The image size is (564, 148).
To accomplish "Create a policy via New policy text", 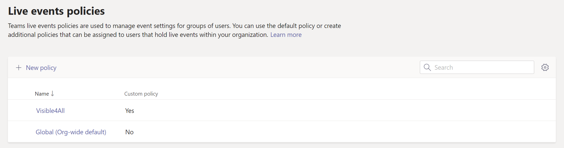I will coord(41,68).
